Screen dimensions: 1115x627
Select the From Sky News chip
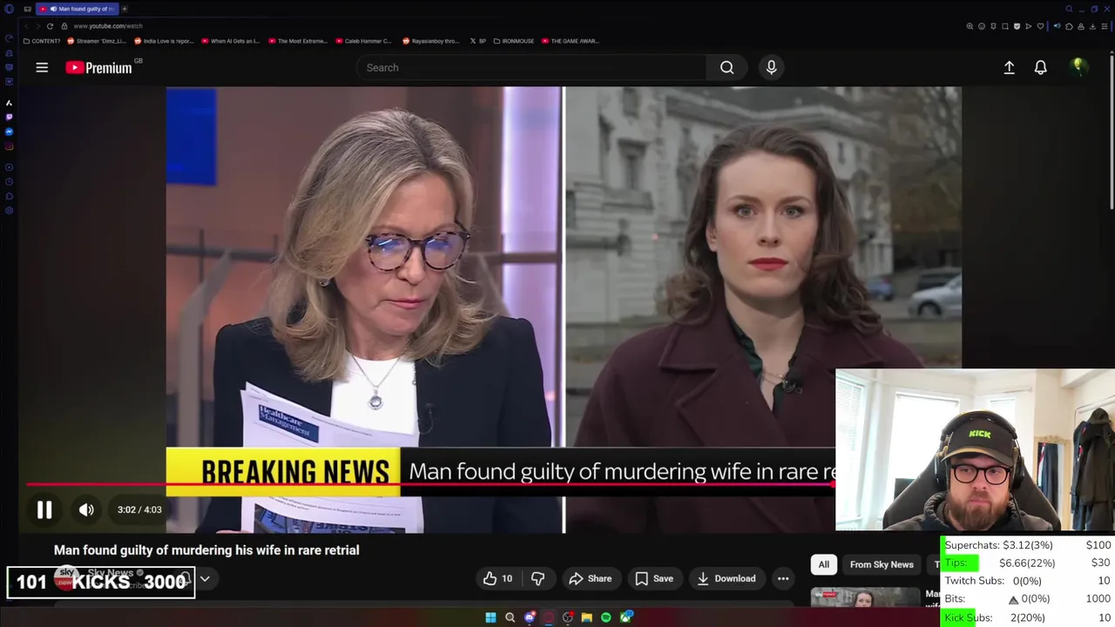pos(882,564)
